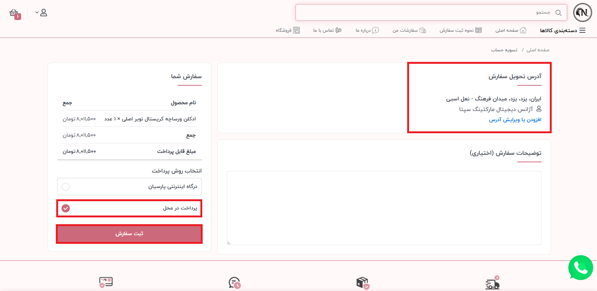Click the search magnifier icon
597x291 pixels.
click(559, 13)
